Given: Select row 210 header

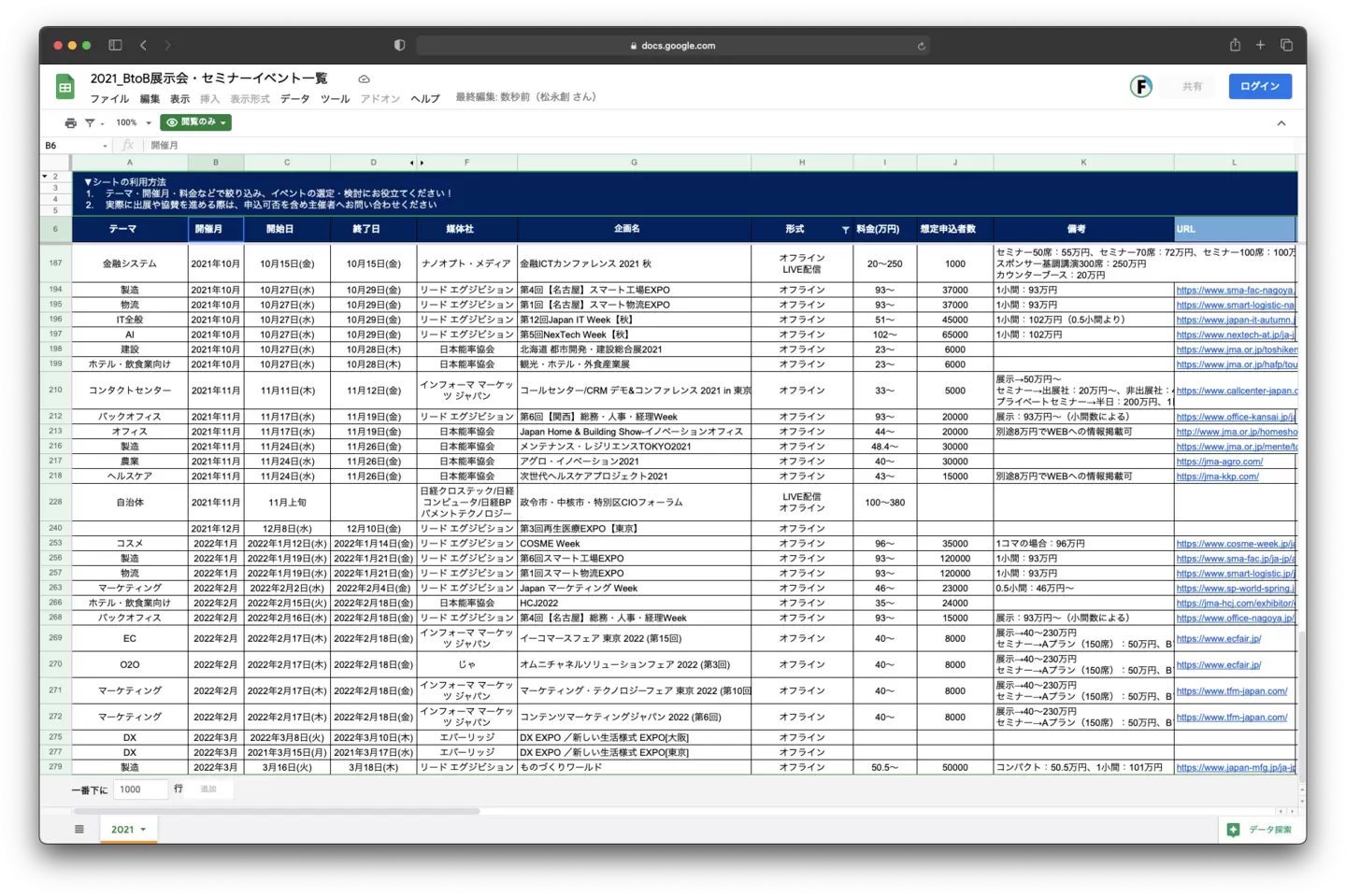Looking at the screenshot, I should click(55, 391).
